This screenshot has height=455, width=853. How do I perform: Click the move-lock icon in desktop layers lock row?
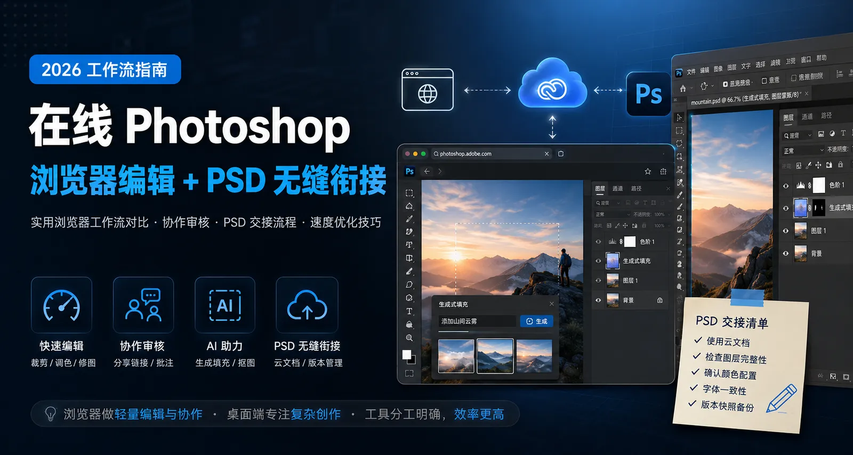[818, 165]
